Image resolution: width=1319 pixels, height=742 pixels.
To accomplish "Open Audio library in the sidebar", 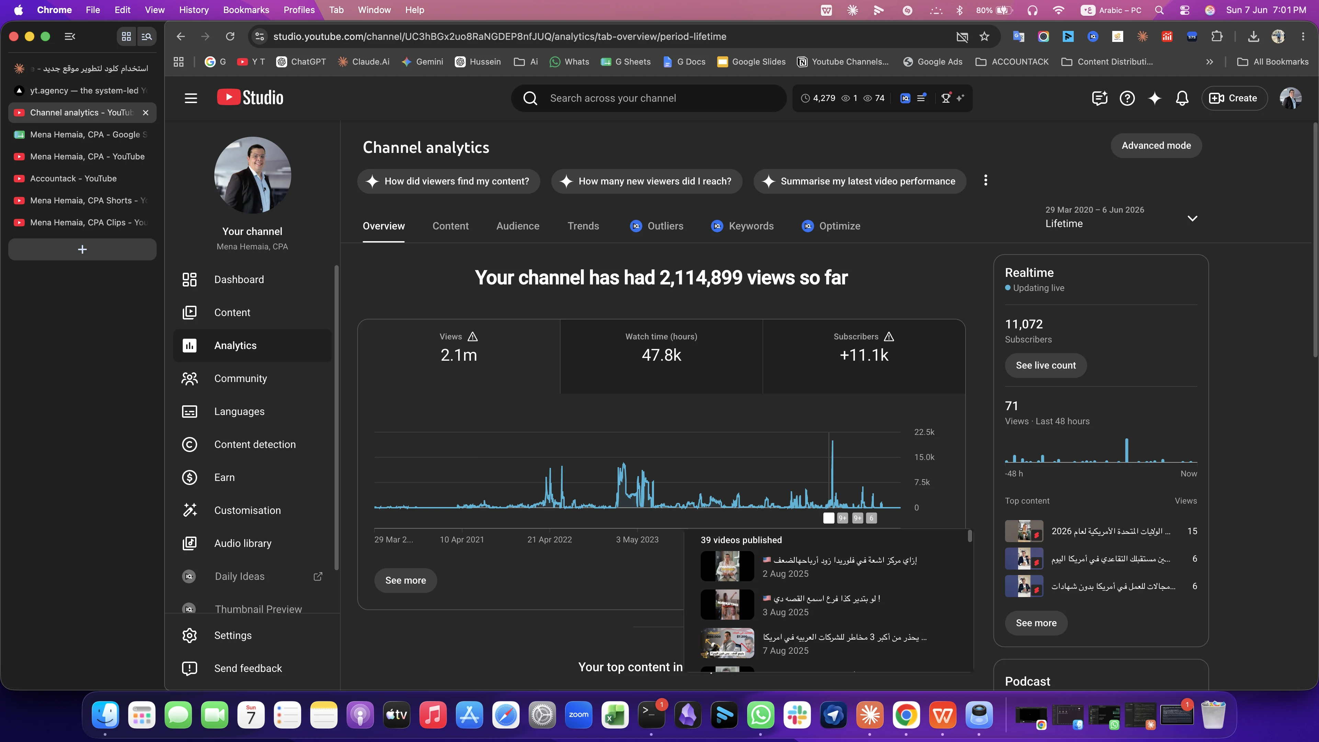I will (x=252, y=543).
